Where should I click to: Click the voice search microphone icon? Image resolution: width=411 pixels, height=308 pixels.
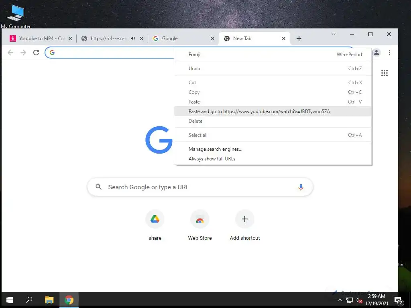pyautogui.click(x=301, y=187)
